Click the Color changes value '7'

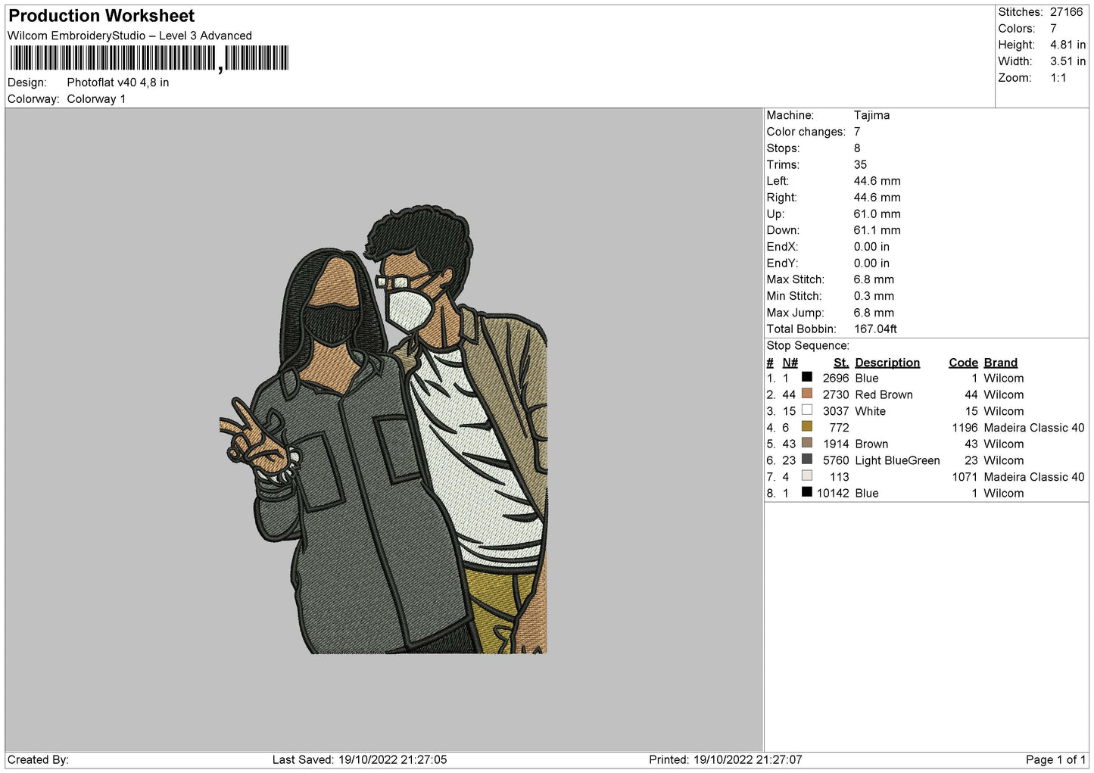(857, 132)
